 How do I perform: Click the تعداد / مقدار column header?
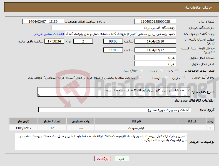[x=52, y=121]
